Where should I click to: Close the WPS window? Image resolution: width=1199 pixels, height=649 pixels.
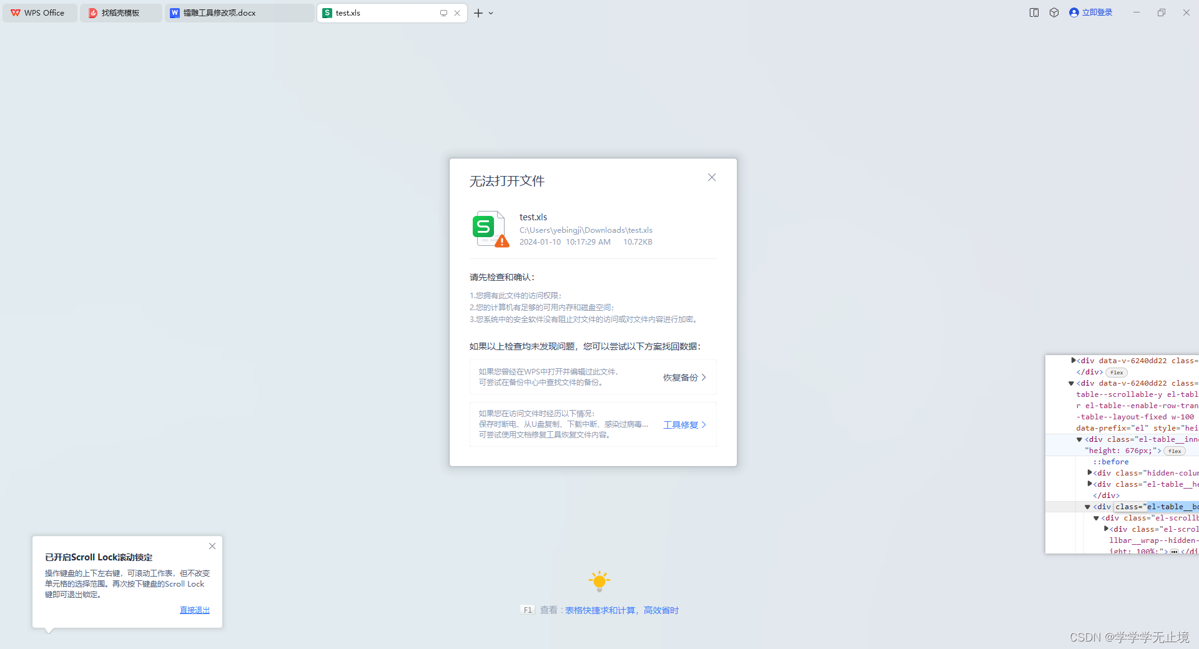pos(1186,12)
